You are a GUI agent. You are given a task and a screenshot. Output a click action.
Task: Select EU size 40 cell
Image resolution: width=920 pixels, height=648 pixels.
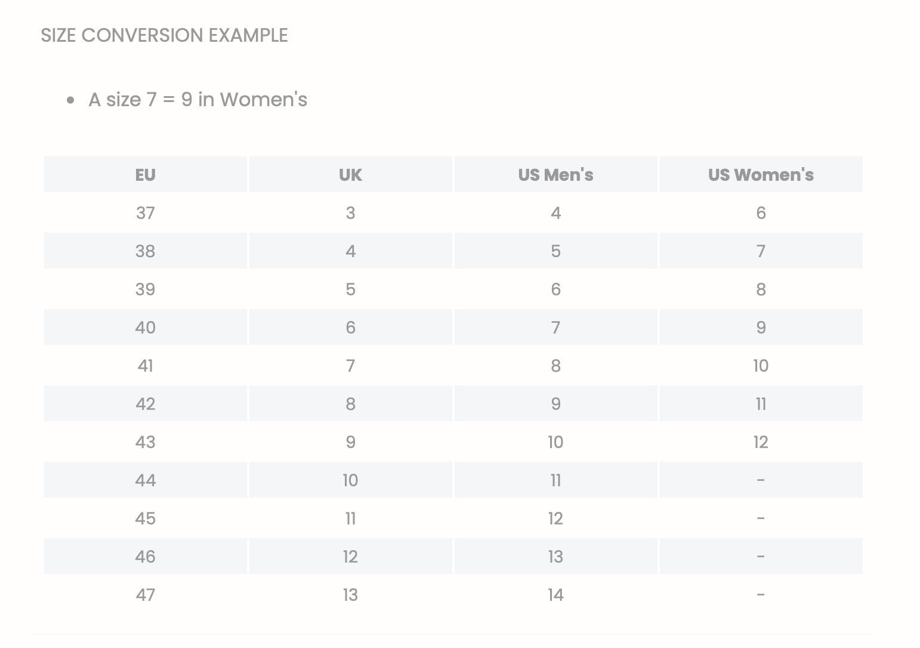pyautogui.click(x=146, y=328)
